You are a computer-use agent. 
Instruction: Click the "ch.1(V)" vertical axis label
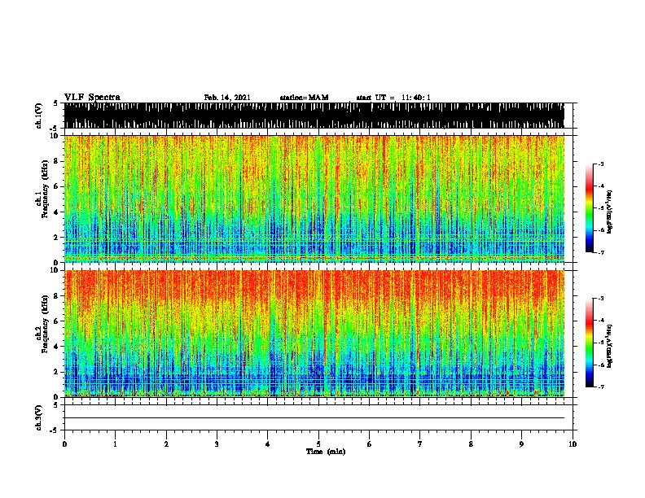[x=38, y=116]
